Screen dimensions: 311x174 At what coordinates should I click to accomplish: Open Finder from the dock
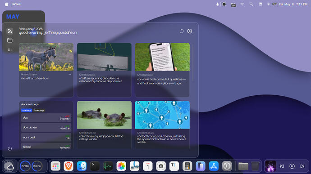click(82, 166)
